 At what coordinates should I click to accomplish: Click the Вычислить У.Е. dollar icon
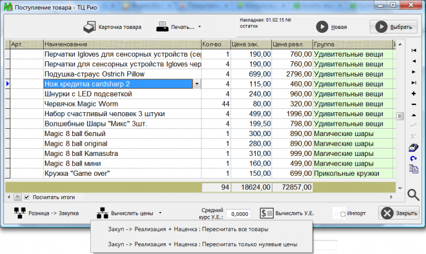266,213
